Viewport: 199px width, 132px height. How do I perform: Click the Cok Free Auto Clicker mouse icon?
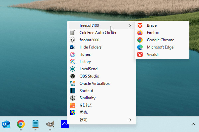pyautogui.click(x=73, y=33)
